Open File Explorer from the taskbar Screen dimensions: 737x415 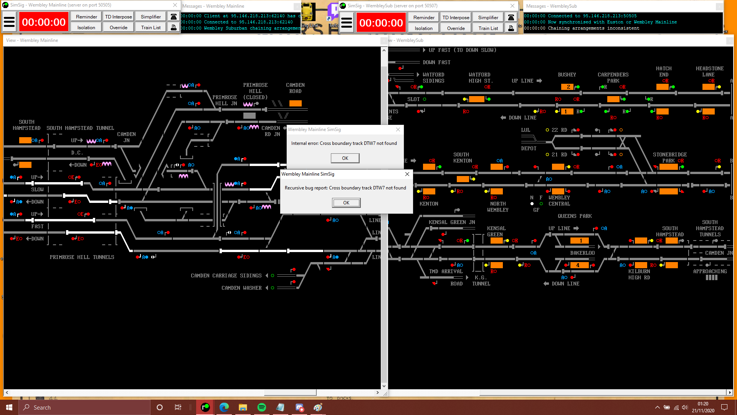243,407
